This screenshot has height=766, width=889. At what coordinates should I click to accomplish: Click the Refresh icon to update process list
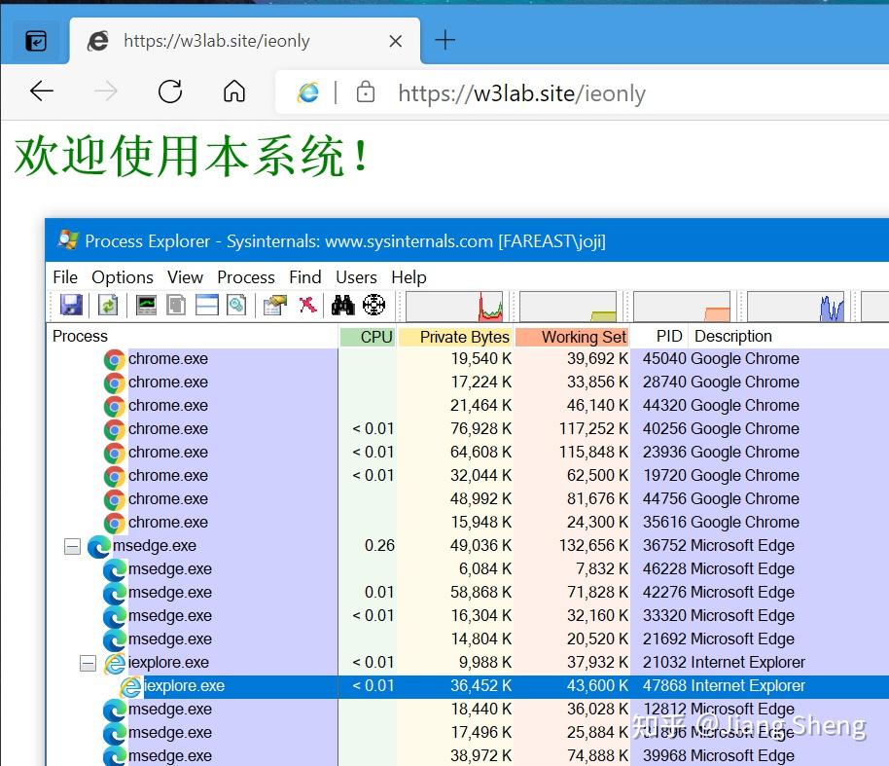click(x=108, y=305)
